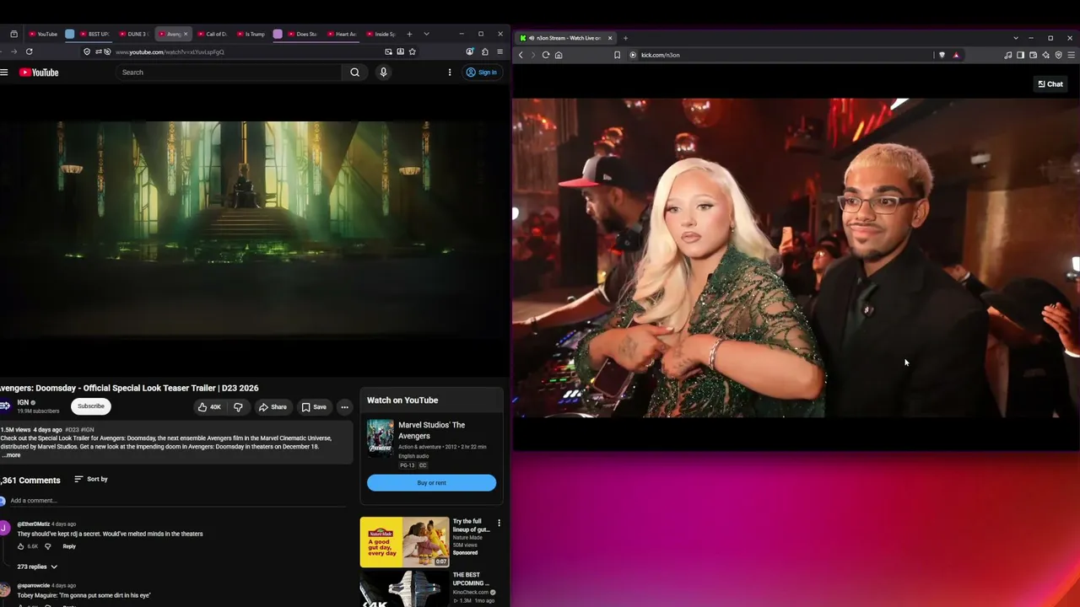Click Buy or rent for The Avengers

[x=431, y=483]
